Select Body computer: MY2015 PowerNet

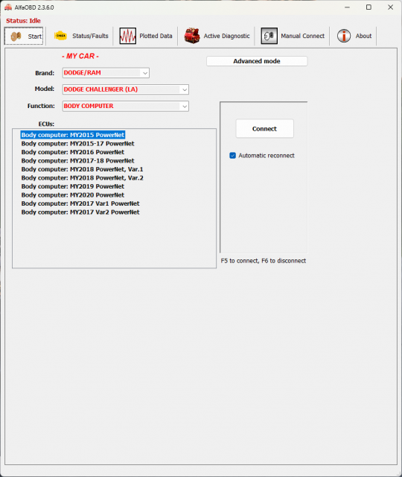pos(73,135)
